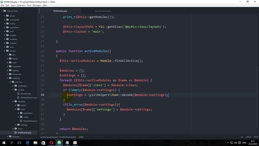Viewport: 259px width, 146px height.
Task: Open Windows taskbar search
Action: click(12, 143)
